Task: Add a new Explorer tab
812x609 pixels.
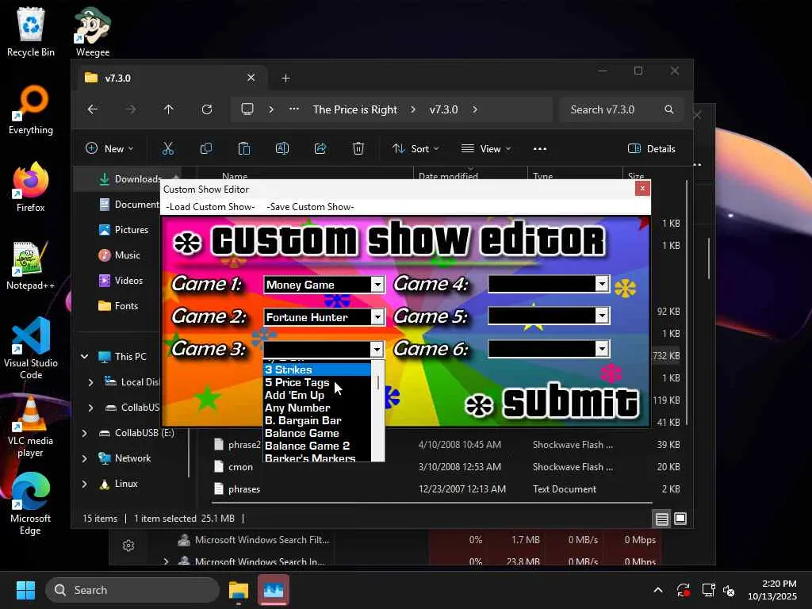Action: (x=285, y=79)
